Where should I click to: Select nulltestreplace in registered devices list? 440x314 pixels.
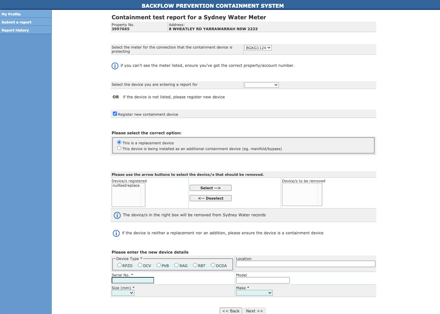[126, 186]
